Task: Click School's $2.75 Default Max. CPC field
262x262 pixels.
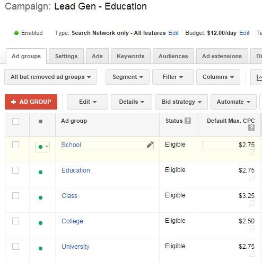Action: tap(229, 145)
